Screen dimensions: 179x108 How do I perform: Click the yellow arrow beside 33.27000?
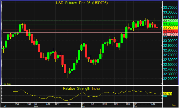point(161,28)
